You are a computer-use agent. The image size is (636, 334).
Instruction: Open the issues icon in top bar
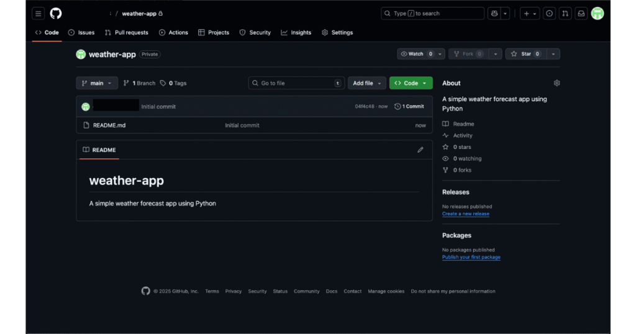(549, 14)
